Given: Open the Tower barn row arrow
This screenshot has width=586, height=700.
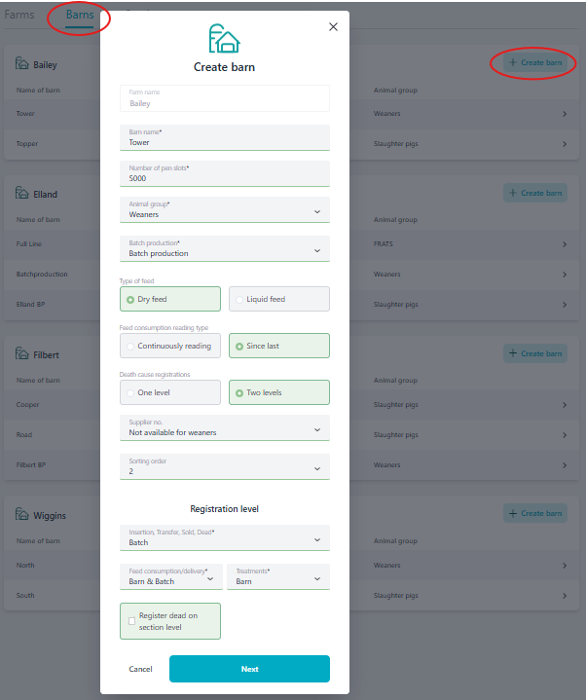Looking at the screenshot, I should 565,114.
